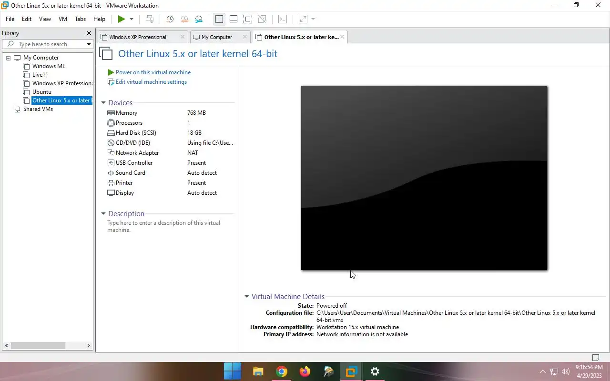Select Shared VMs in the library

click(38, 109)
